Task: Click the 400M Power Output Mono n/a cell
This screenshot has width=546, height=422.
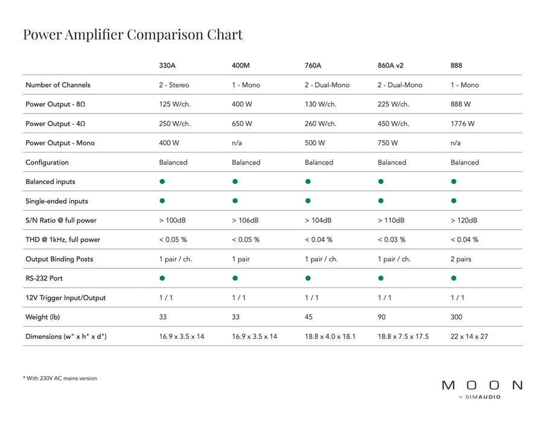Action: 236,143
